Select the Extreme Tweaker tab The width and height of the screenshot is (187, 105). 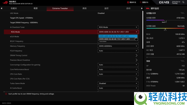pyautogui.click(x=60, y=8)
